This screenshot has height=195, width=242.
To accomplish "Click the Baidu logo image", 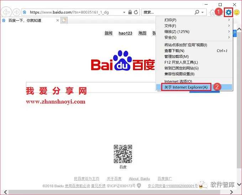I will tap(123, 60).
